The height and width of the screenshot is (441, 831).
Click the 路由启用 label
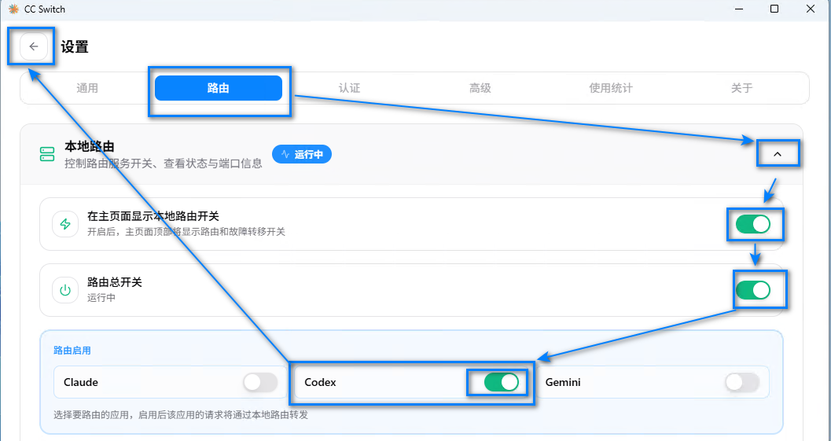click(x=72, y=351)
